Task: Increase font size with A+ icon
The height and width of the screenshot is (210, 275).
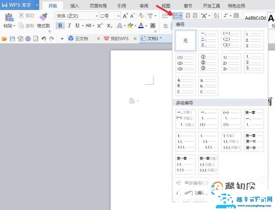Action: (125, 16)
